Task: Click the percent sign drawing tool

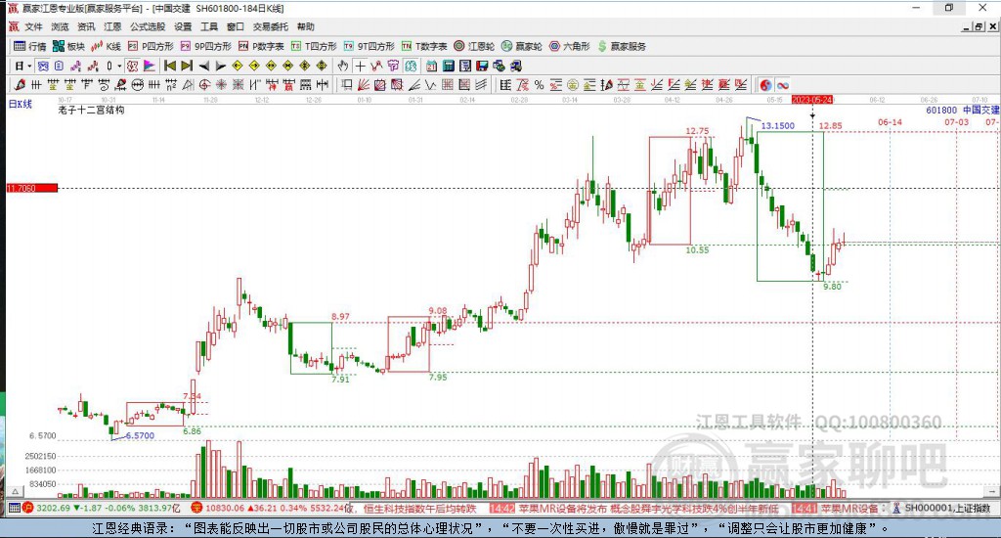Action: pyautogui.click(x=540, y=85)
